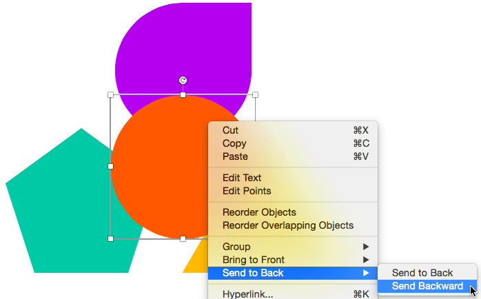Click the bottom-middle selection handle
The height and width of the screenshot is (299, 481).
[x=183, y=238]
